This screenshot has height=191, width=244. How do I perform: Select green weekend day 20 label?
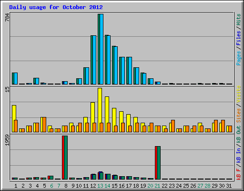(x=150, y=186)
